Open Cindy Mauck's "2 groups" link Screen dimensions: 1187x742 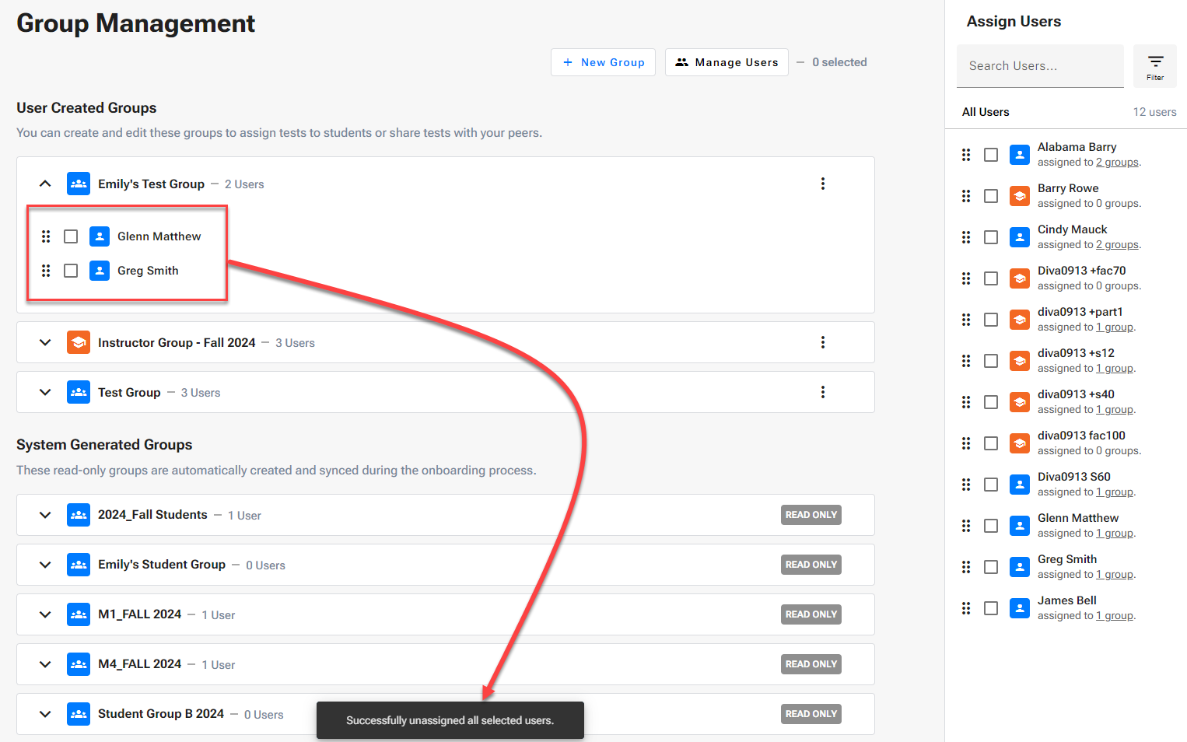(x=1117, y=245)
